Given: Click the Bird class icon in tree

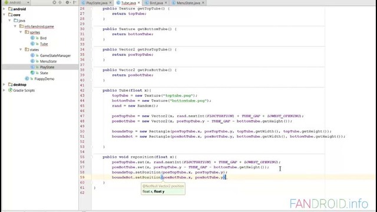Looking at the screenshot, I should (x=32, y=38).
